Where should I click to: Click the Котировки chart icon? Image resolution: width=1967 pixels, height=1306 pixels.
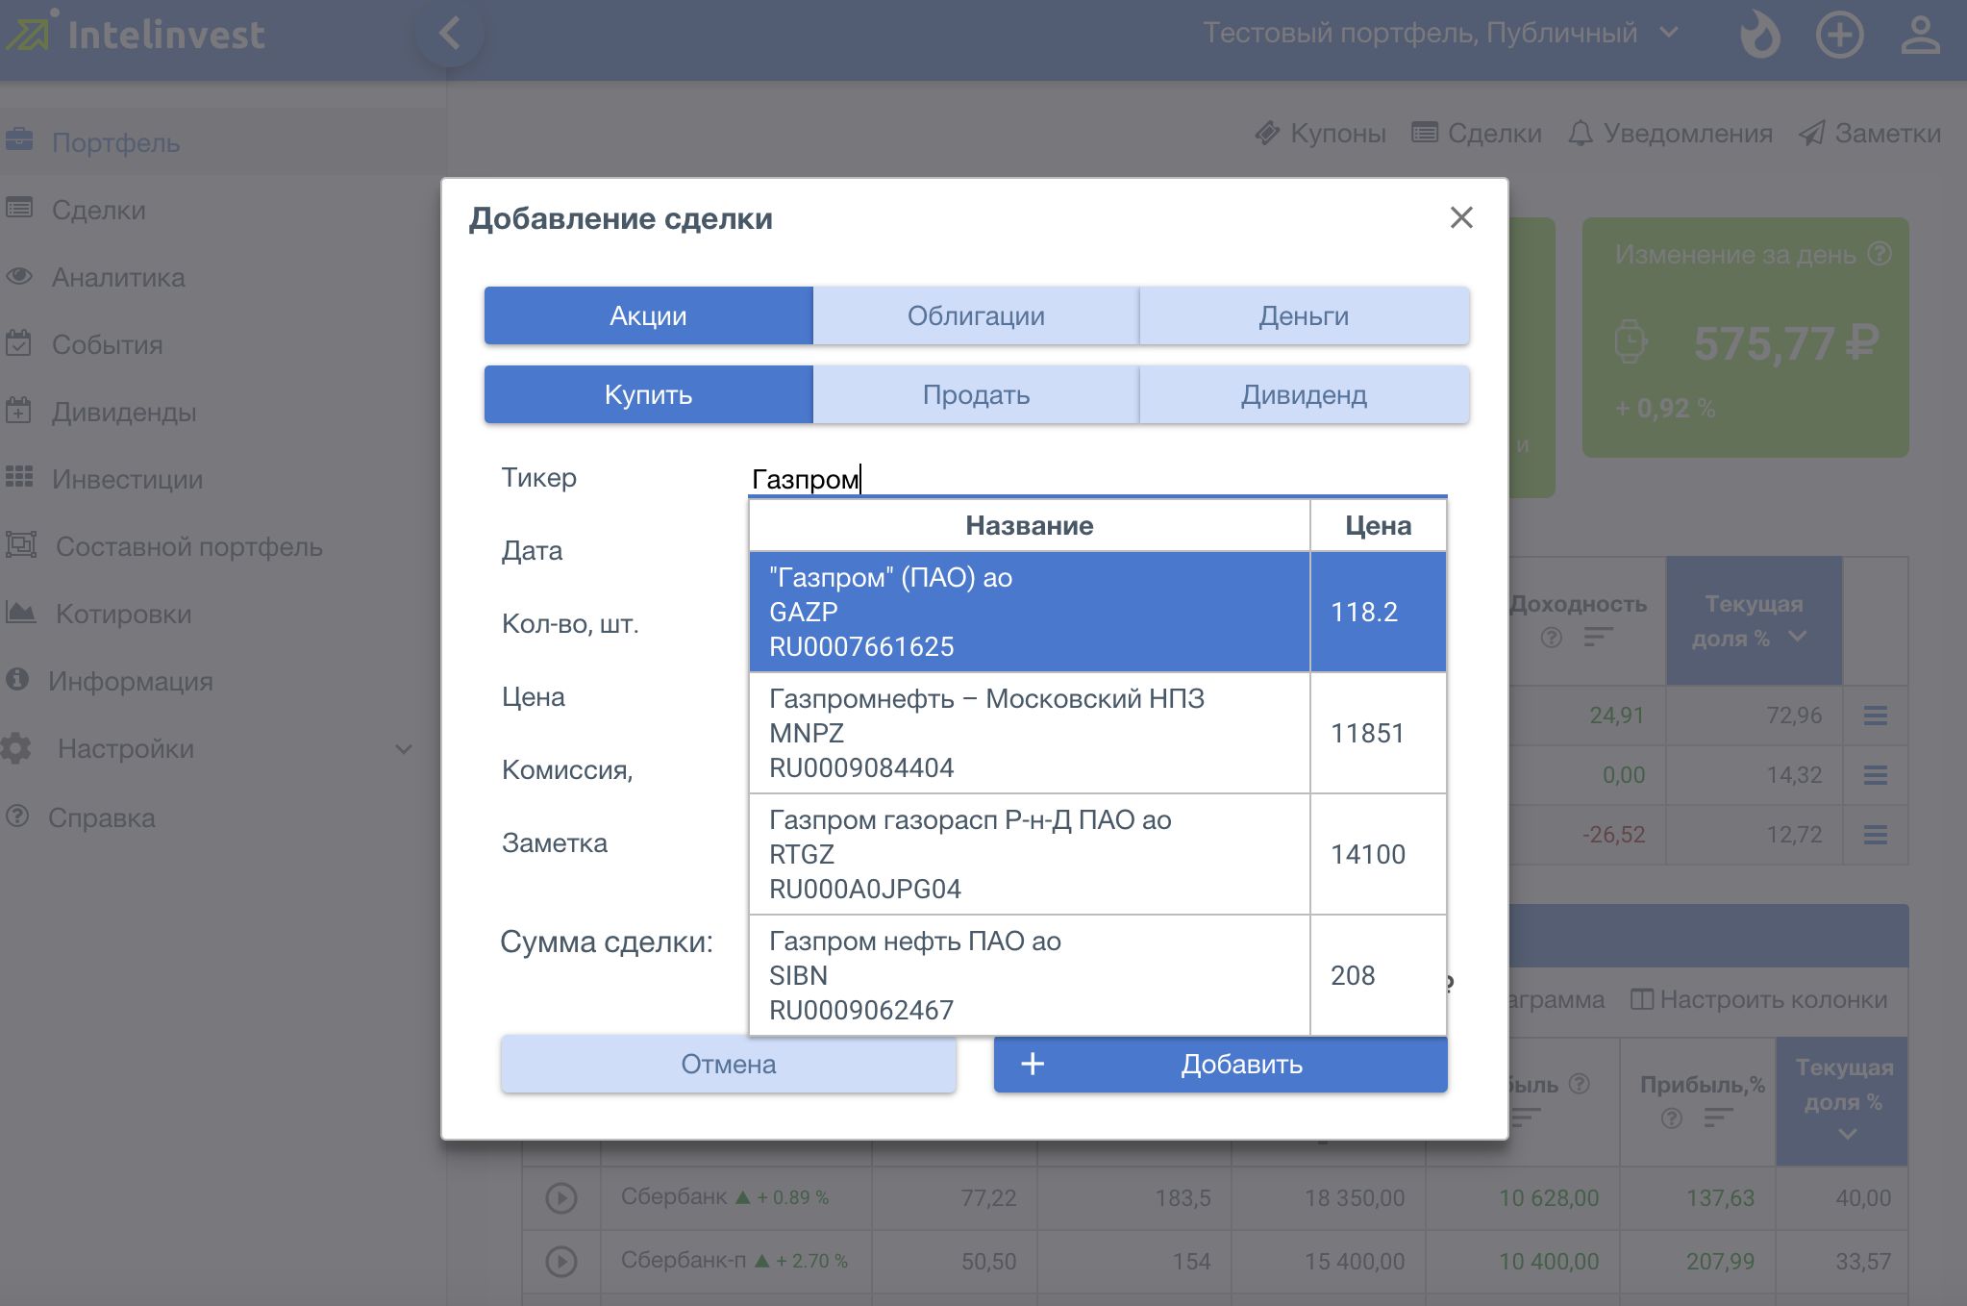click(21, 612)
